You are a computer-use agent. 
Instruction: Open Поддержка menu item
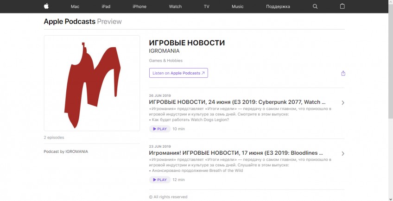coord(278,7)
